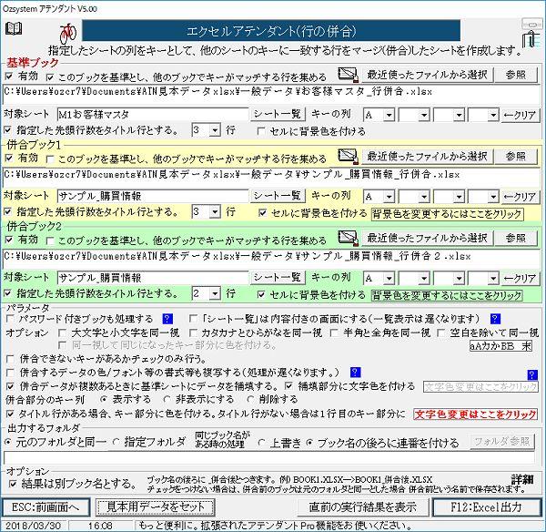Click the red bicycle icon
This screenshot has width=546, height=532.
pyautogui.click(x=67, y=34)
